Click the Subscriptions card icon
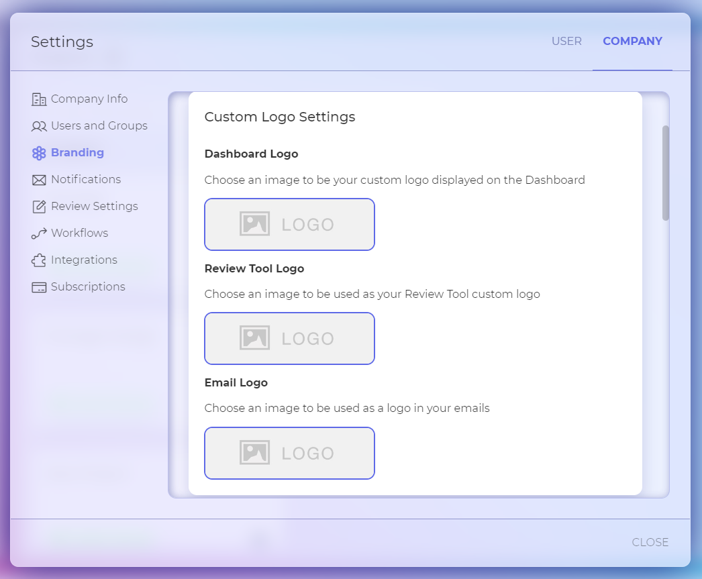Image resolution: width=702 pixels, height=579 pixels. point(39,287)
